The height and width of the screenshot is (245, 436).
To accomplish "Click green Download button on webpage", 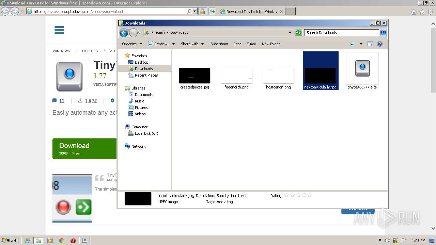I will coord(84,149).
